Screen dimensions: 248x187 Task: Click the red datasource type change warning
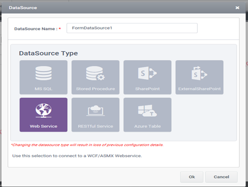point(87,145)
